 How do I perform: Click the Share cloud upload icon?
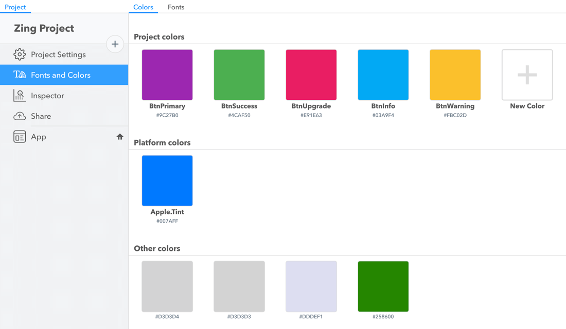pos(20,116)
